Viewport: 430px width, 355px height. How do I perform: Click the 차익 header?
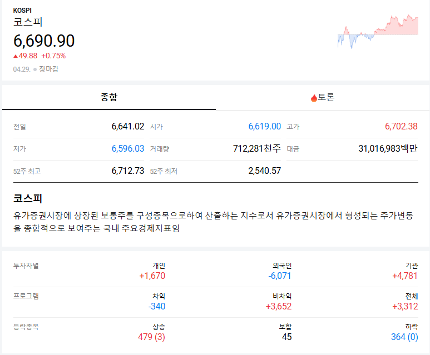(159, 296)
